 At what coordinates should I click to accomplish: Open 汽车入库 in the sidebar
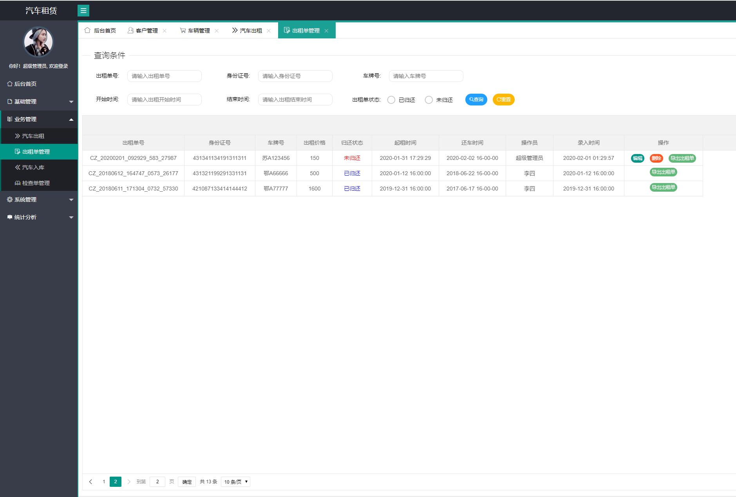[33, 167]
